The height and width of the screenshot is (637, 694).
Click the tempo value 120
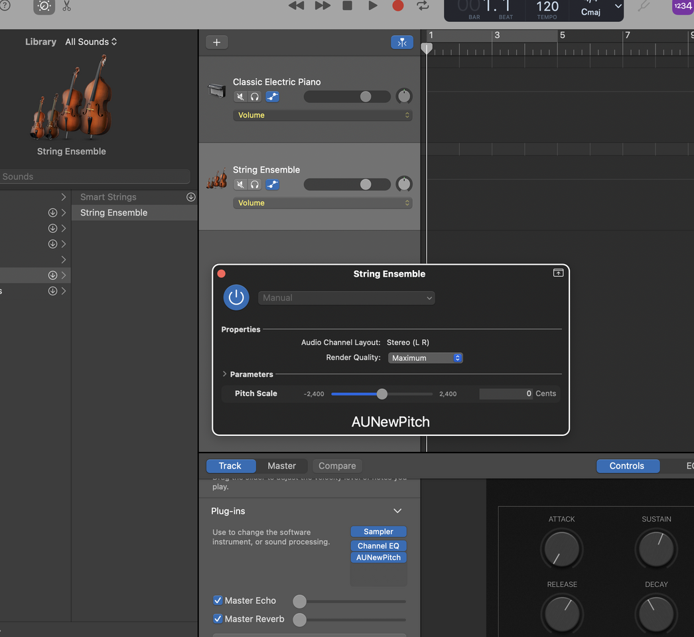(x=547, y=7)
